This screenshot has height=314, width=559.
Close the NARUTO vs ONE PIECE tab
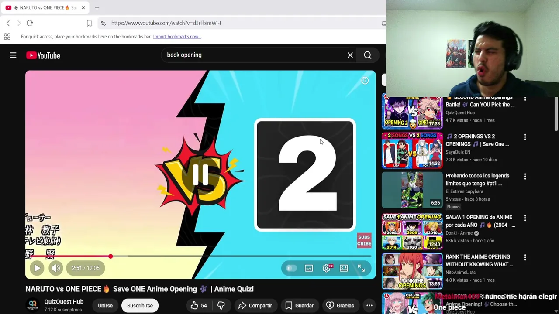click(x=83, y=7)
